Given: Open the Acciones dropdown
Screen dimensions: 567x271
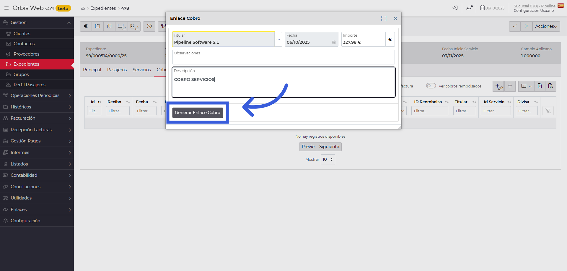Looking at the screenshot, I should [546, 26].
